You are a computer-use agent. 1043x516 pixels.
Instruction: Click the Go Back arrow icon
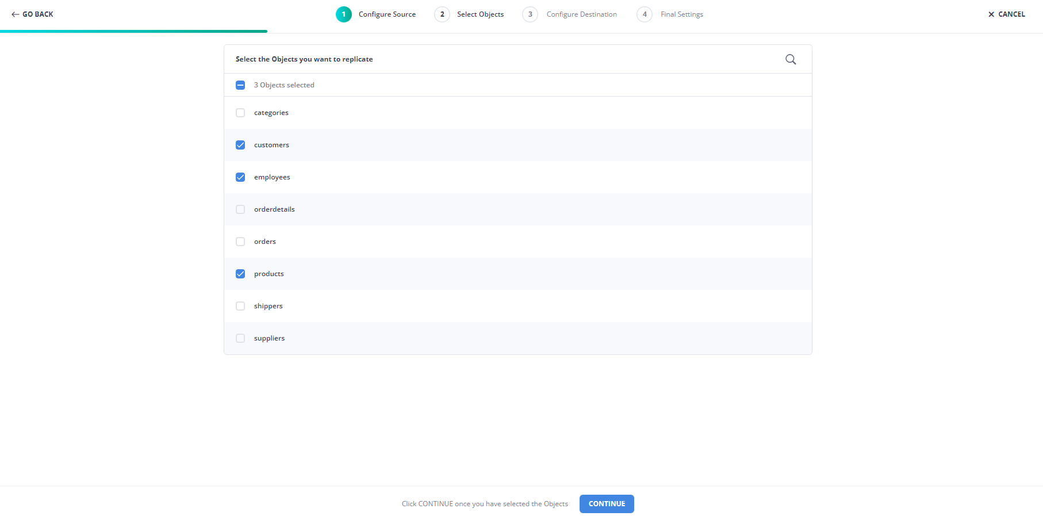[x=16, y=14]
